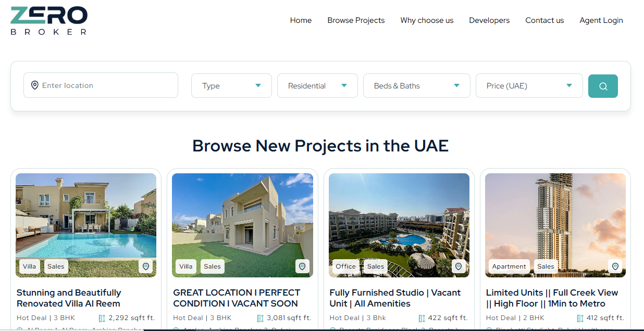Open the Agent Login link
Screen dimensions: 644x331
click(601, 20)
